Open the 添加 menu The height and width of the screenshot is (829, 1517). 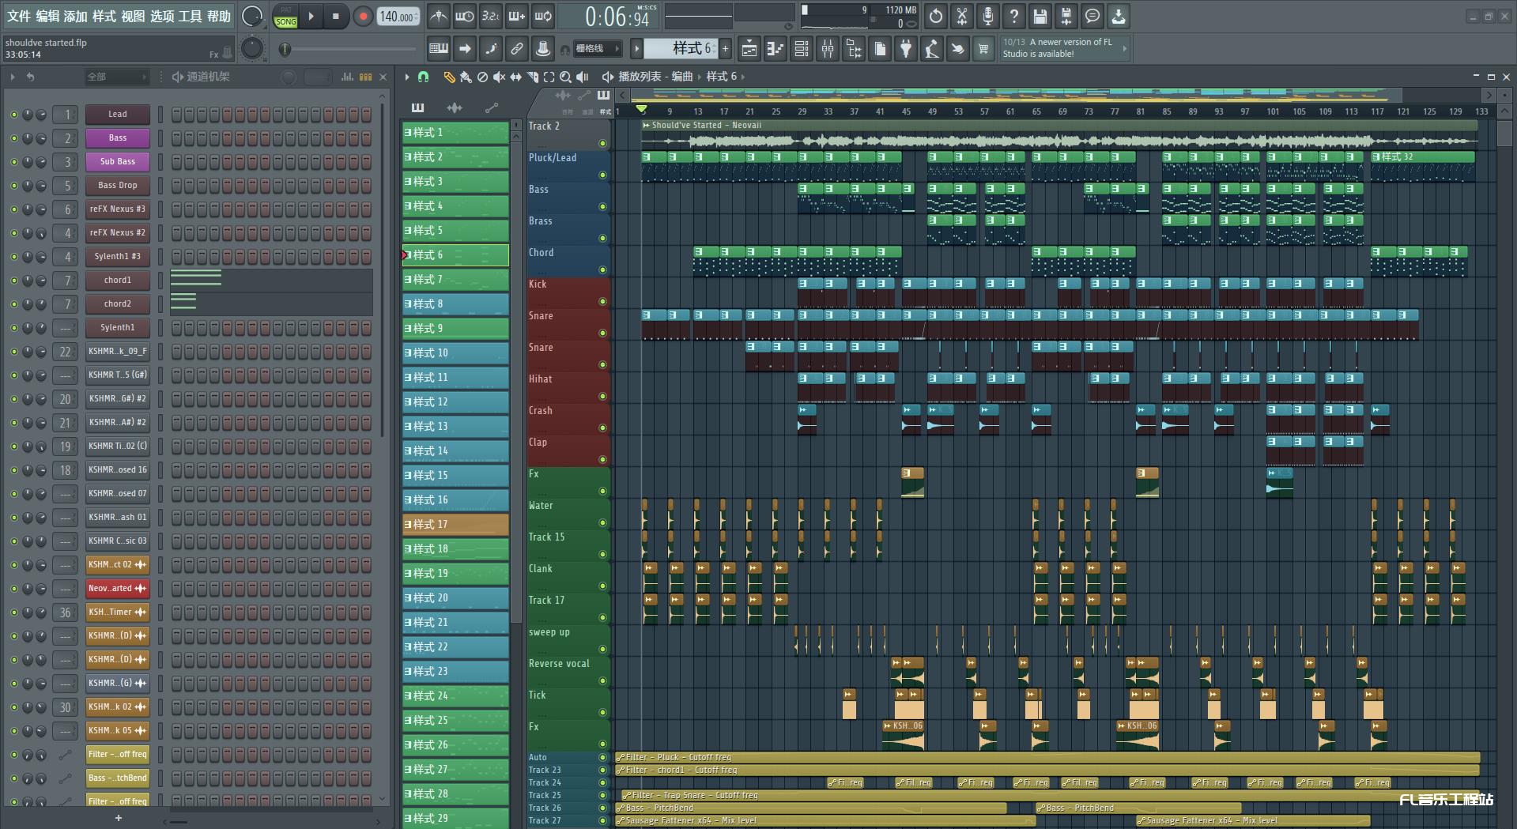(76, 16)
